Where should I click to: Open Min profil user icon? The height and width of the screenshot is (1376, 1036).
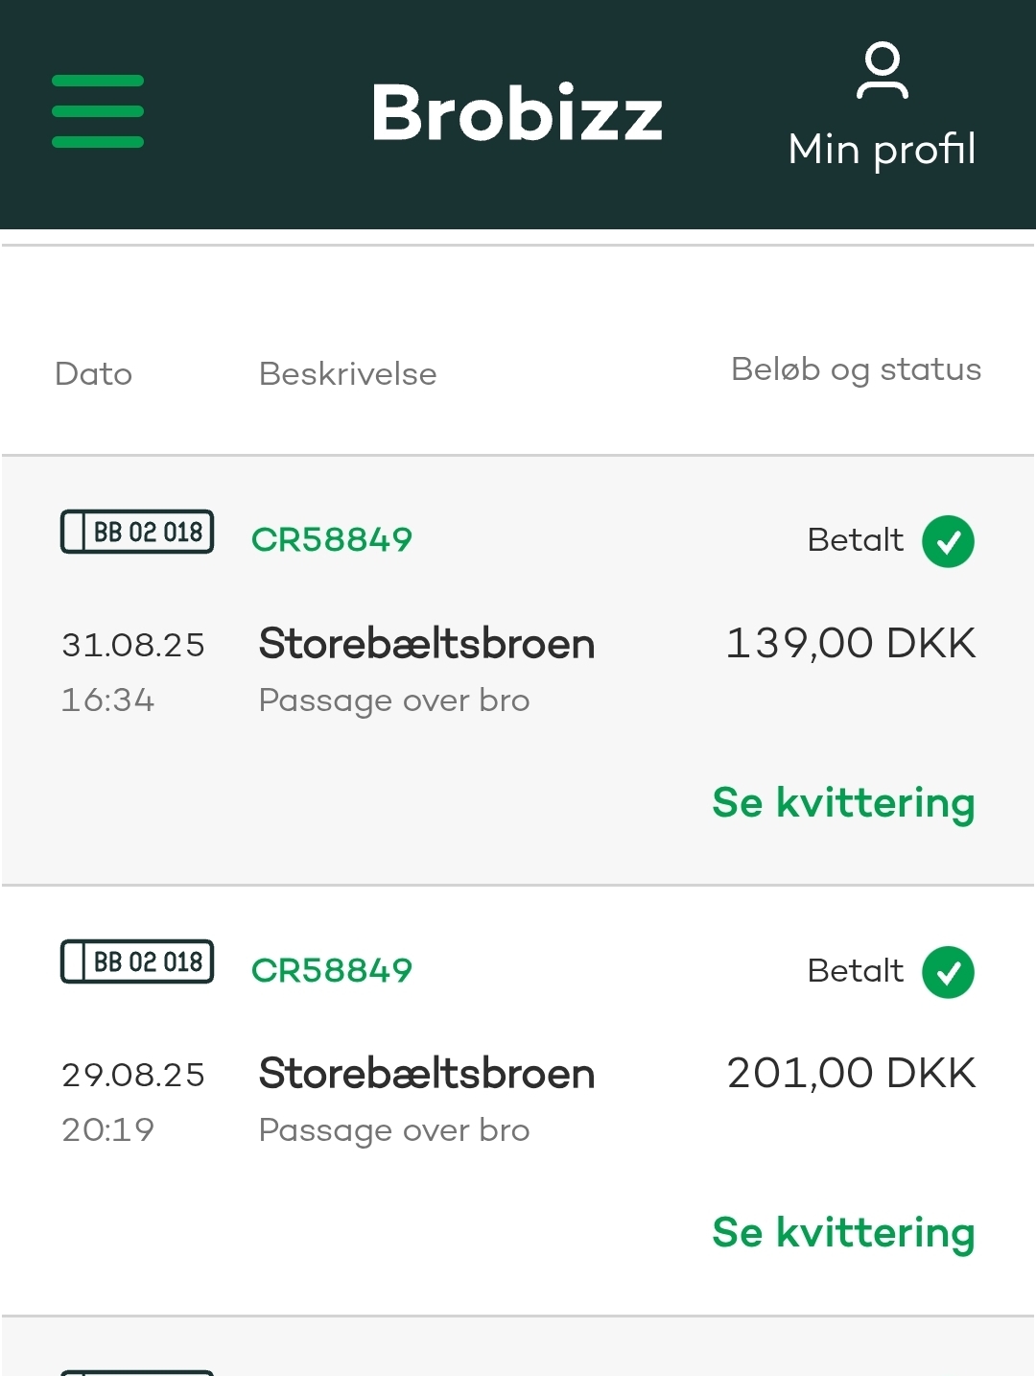click(x=882, y=71)
